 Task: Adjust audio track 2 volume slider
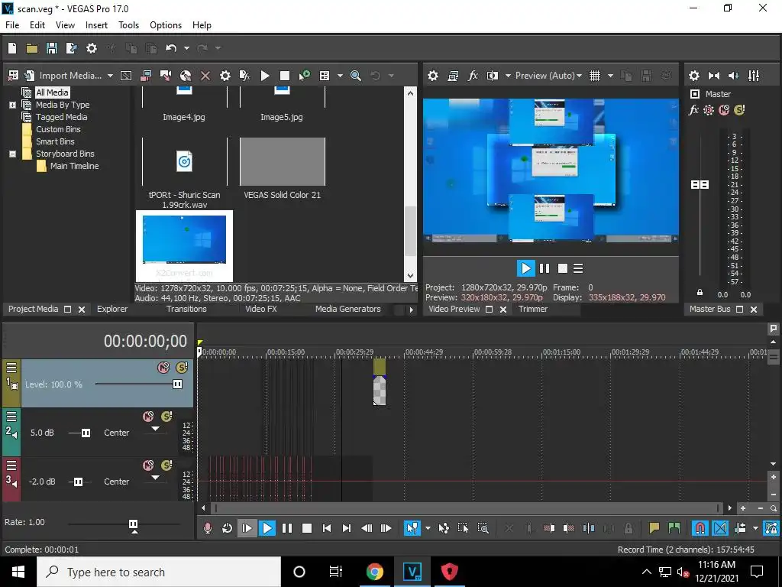click(x=86, y=433)
